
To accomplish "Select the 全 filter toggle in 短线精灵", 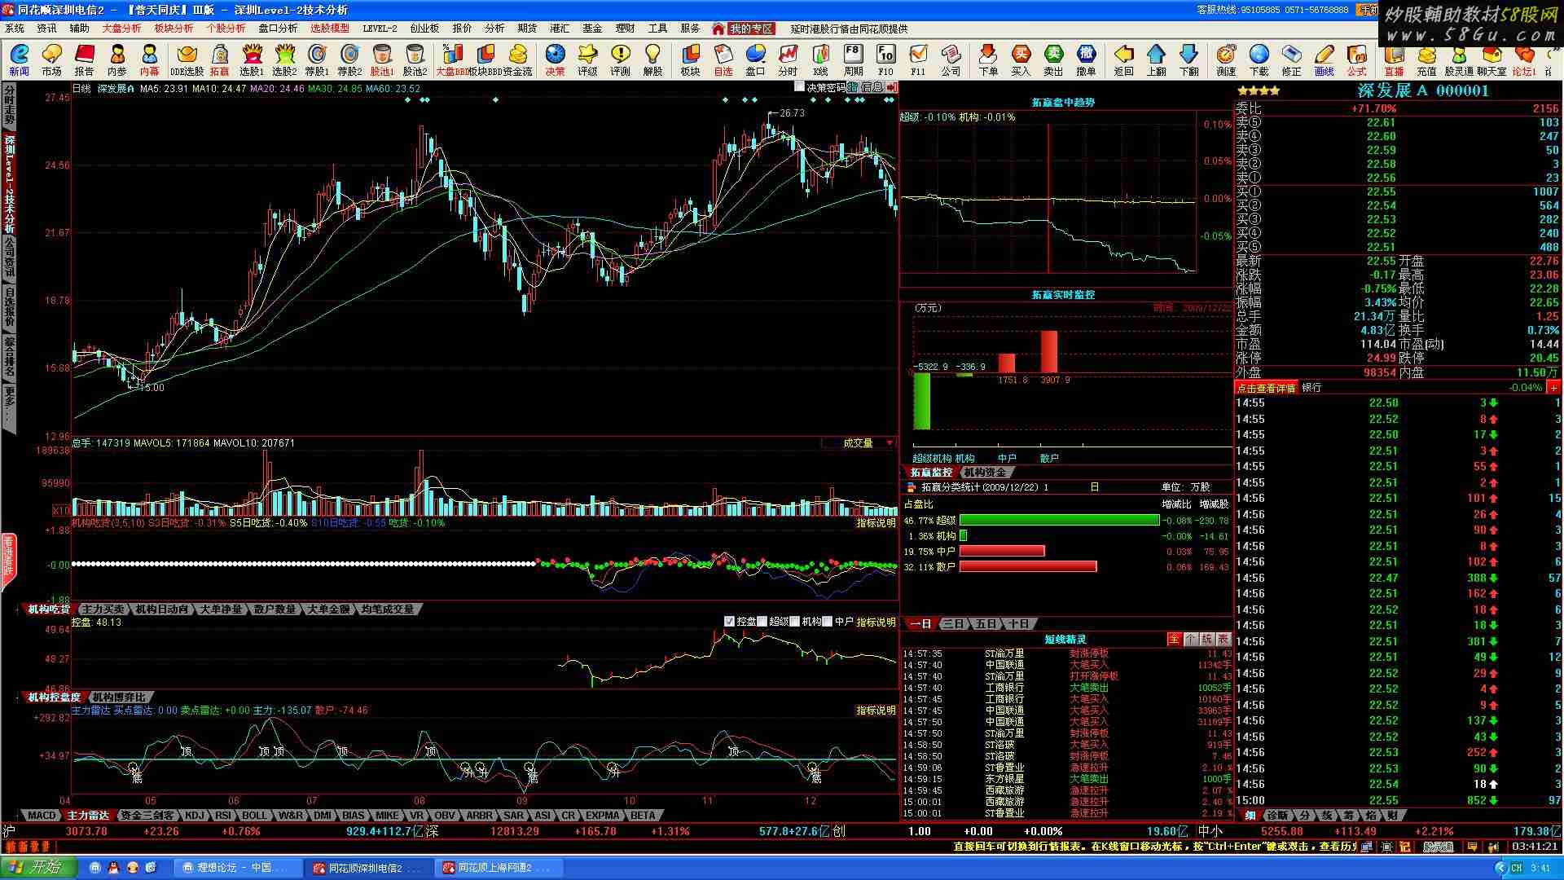I will pyautogui.click(x=1174, y=639).
